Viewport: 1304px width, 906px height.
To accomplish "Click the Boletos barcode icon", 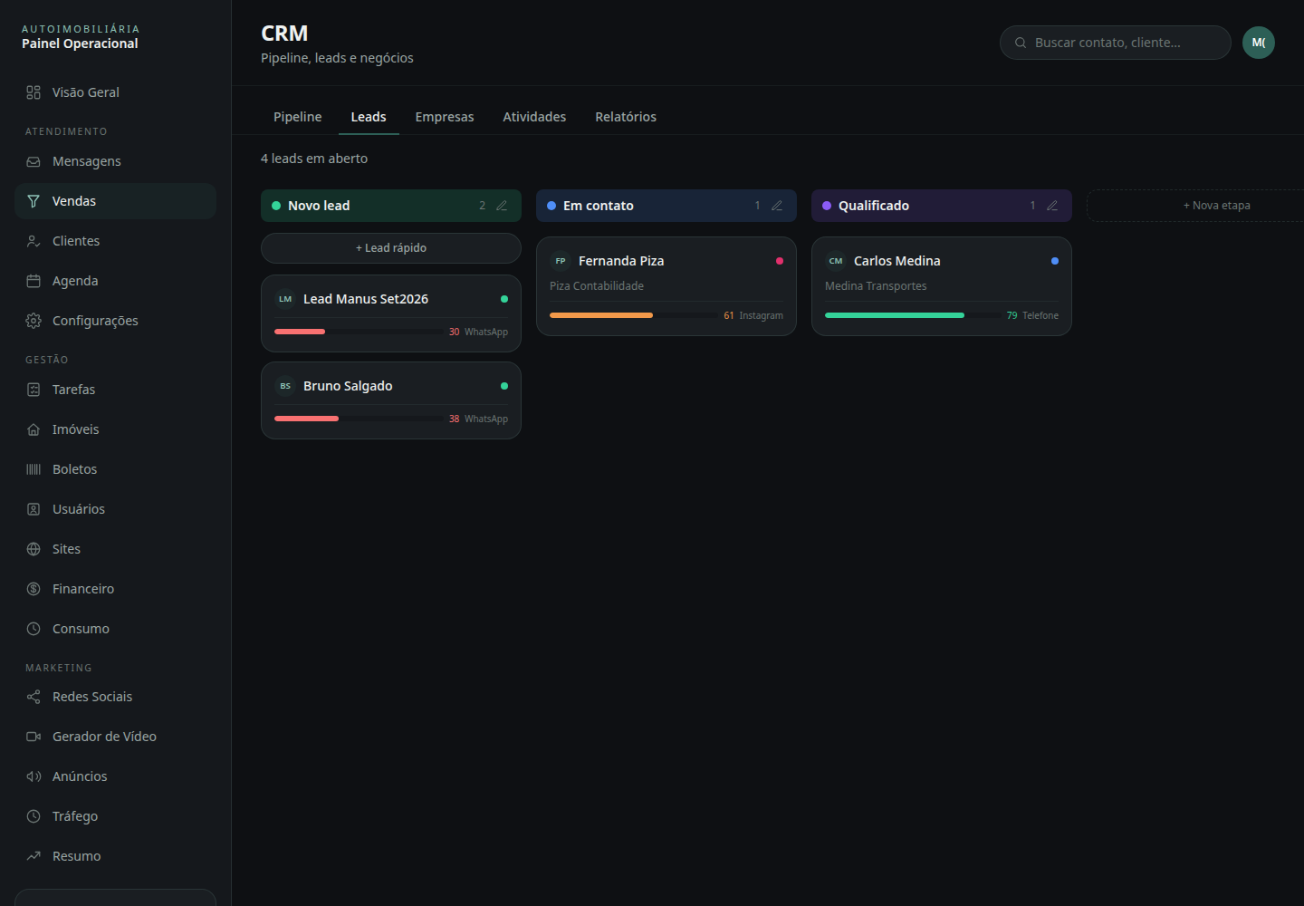I will (x=34, y=469).
